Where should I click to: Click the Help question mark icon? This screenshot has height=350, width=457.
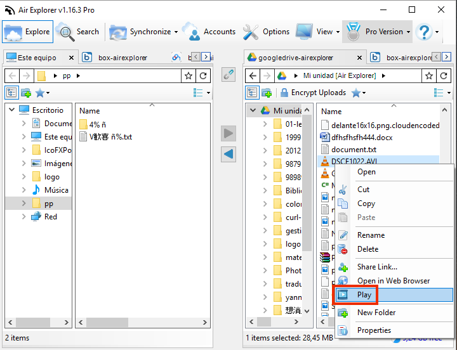424,32
